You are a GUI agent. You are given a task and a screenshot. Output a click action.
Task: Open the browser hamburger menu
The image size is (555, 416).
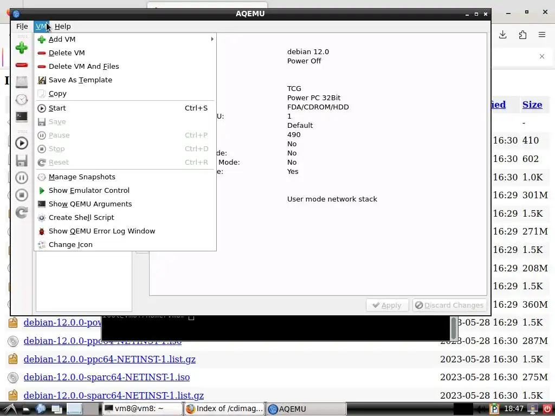coord(542,35)
